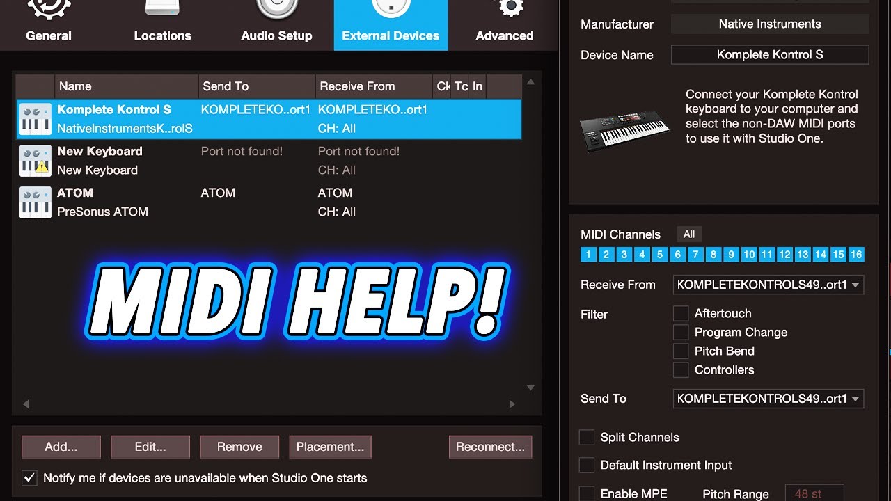Toggle MIDI channel 4
This screenshot has height=501, width=891.
pos(642,255)
